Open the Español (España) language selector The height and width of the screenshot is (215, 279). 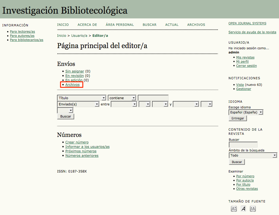pyautogui.click(x=246, y=112)
